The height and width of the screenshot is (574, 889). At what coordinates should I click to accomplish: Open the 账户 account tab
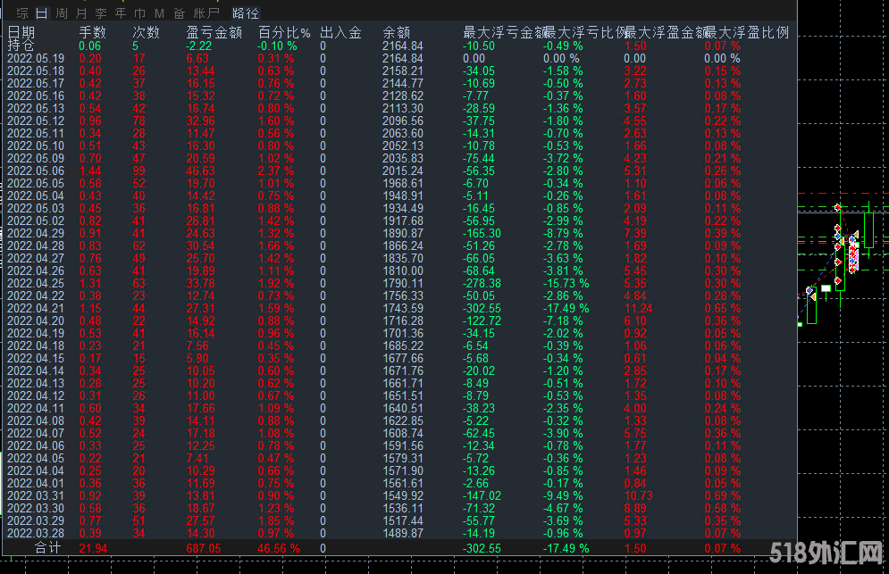[x=206, y=13]
